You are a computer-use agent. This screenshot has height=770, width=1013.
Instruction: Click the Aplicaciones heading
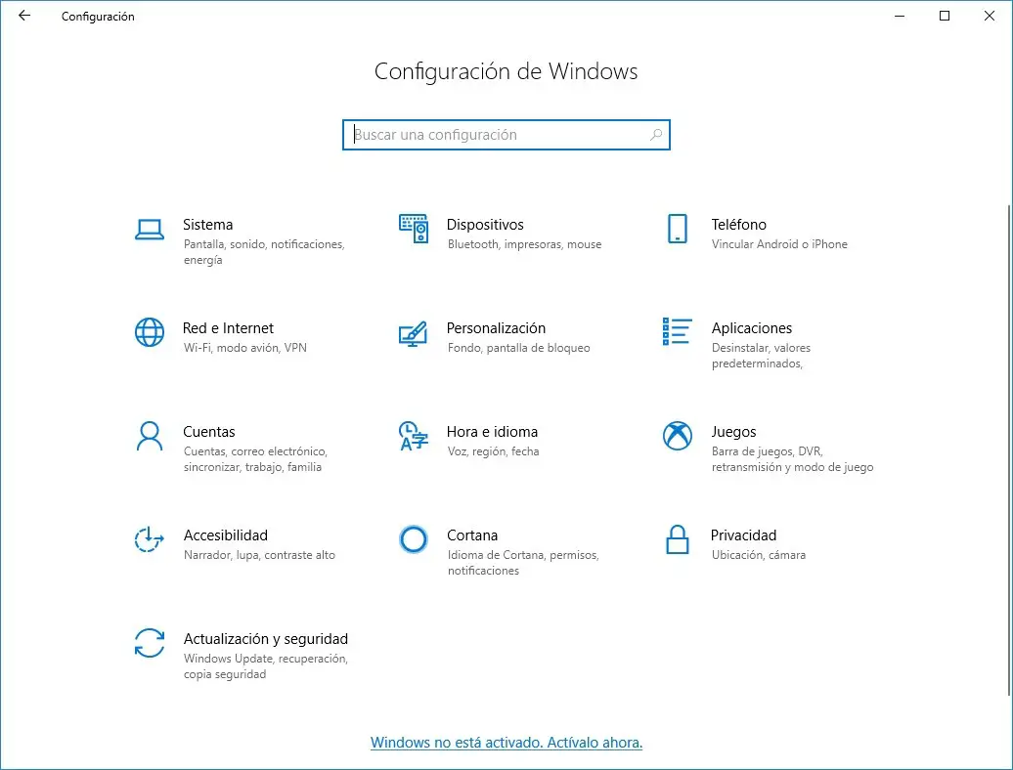pyautogui.click(x=752, y=328)
